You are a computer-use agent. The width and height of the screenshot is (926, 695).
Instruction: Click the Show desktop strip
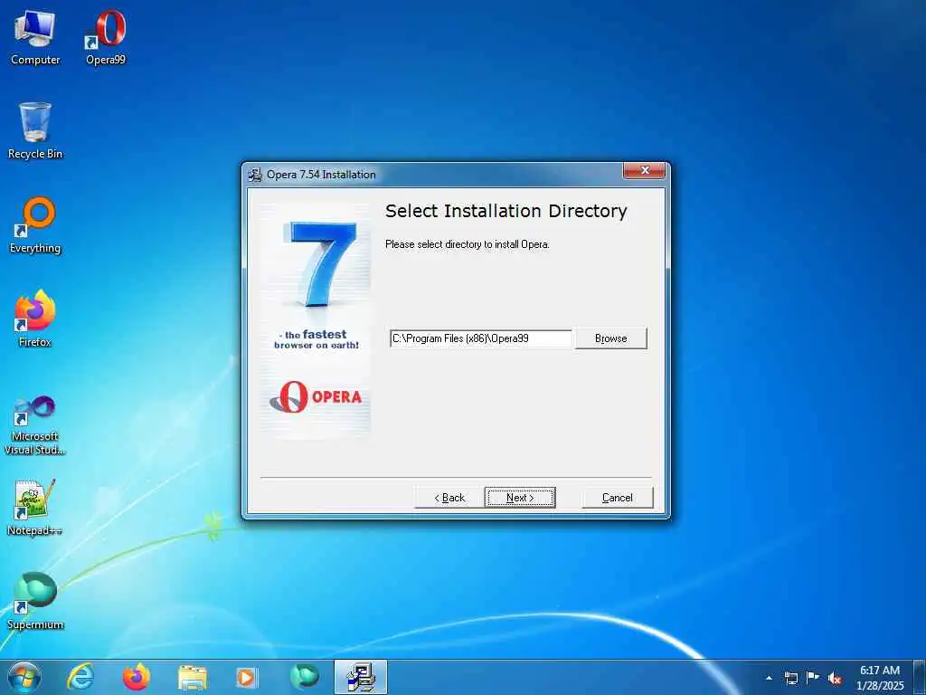920,677
